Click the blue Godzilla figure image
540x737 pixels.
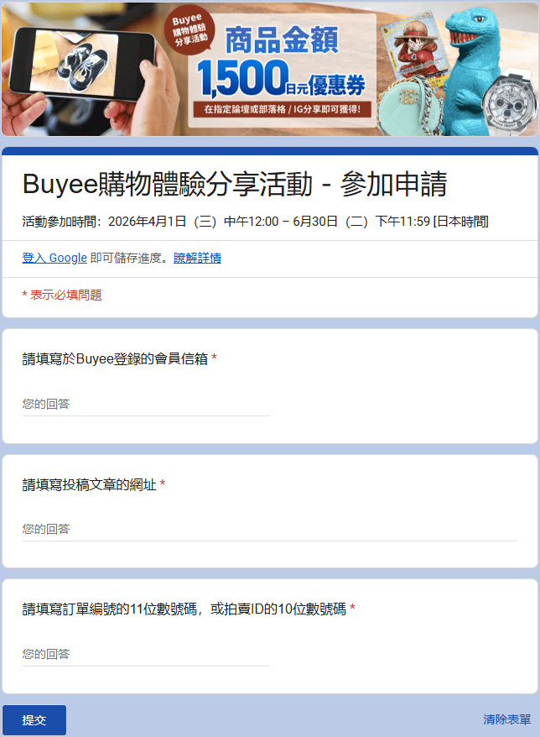[471, 71]
